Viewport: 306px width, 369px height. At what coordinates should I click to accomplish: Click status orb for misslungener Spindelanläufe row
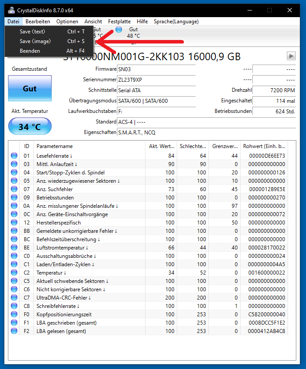tap(14, 206)
